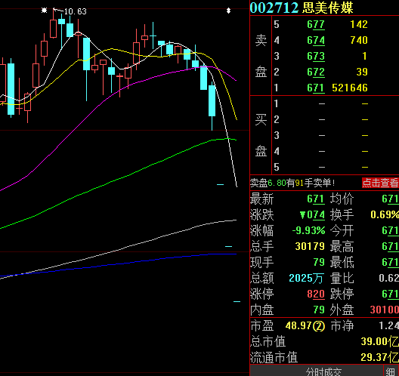399x376 pixels.
Task: Click the stock title 002712 思美传媒
Action: (302, 8)
